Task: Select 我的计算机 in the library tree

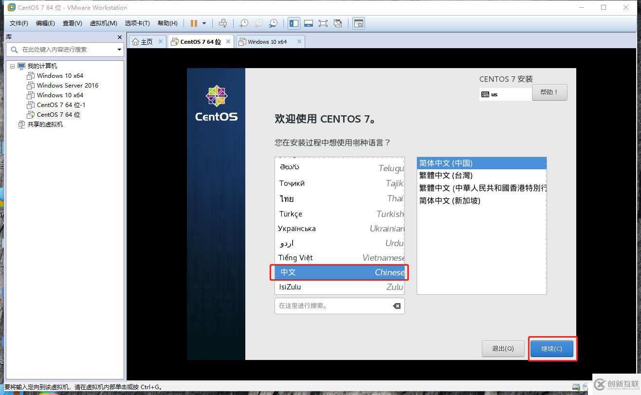Action: pyautogui.click(x=42, y=66)
